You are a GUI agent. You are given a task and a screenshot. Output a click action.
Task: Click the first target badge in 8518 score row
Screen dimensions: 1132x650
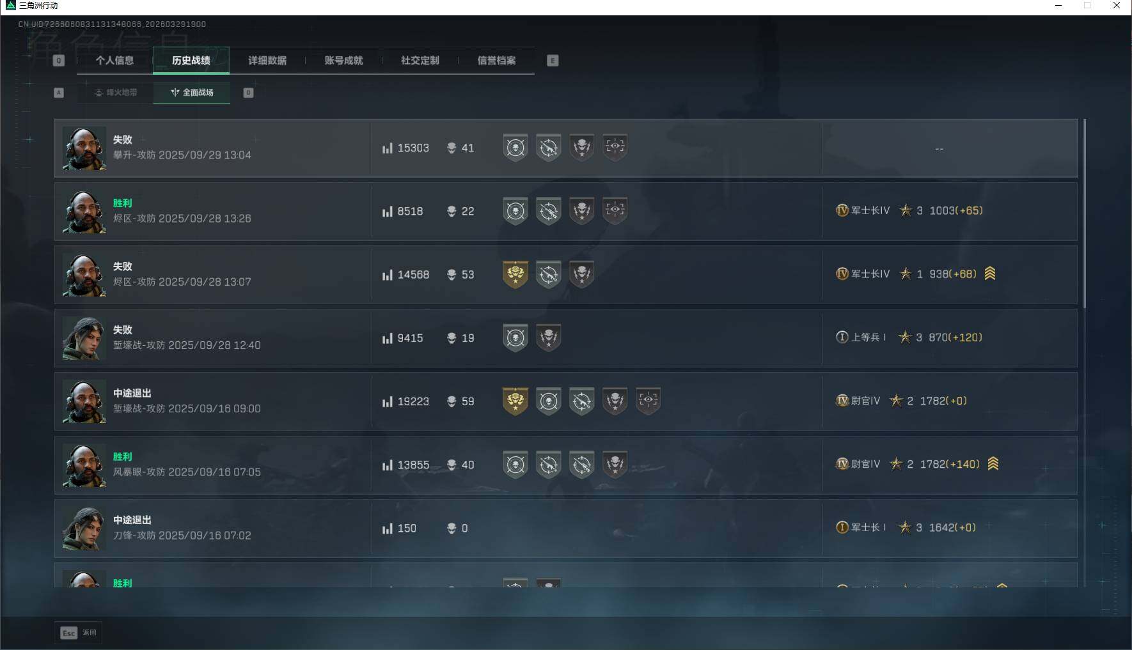(515, 212)
